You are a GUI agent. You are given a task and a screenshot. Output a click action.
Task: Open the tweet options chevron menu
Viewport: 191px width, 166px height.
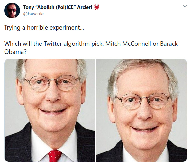tap(185, 6)
